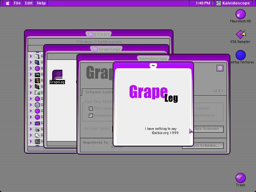The width and height of the screenshot is (256, 192).
Task: Select the black folder icon in EFGHI list
Action: point(37,86)
